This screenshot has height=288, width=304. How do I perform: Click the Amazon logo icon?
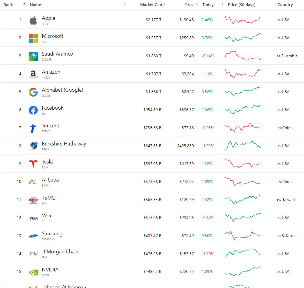tap(33, 74)
